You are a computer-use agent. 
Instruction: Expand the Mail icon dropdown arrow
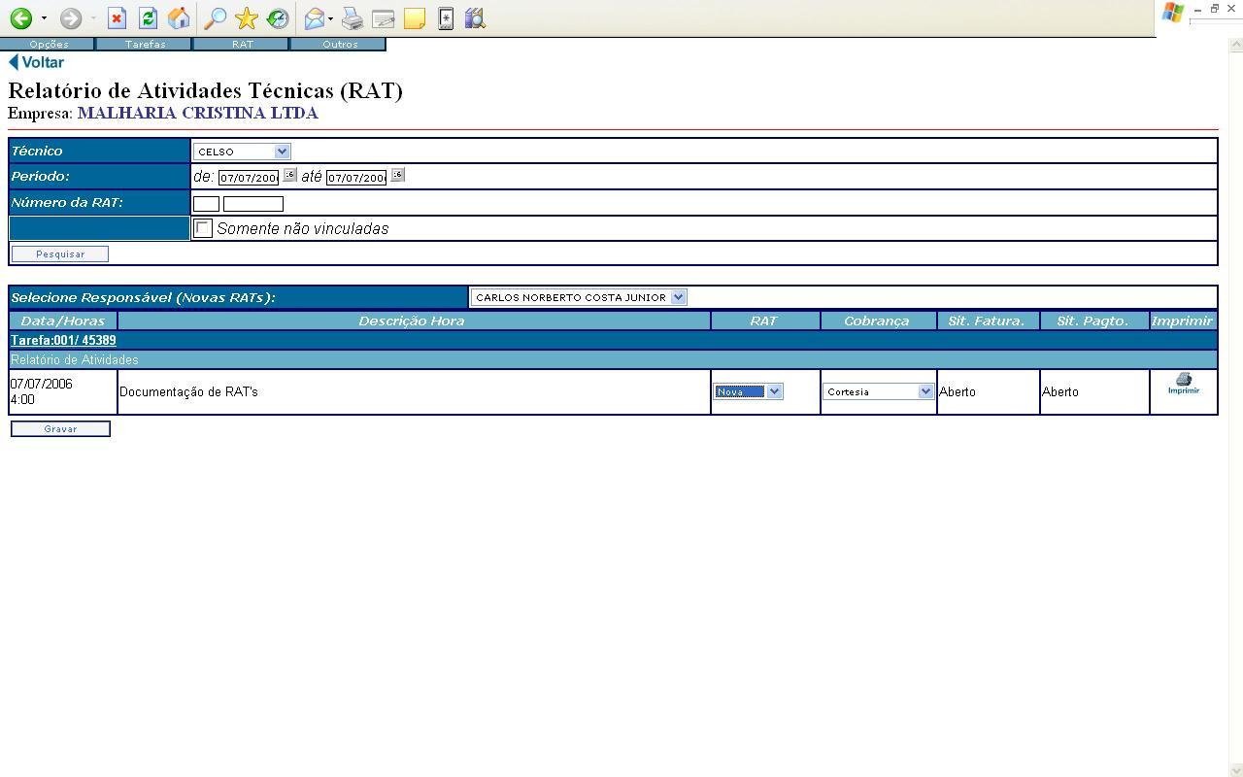[330, 18]
